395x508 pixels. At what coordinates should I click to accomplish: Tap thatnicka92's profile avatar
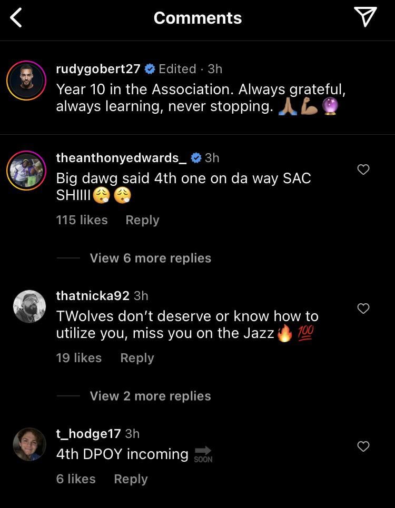[x=29, y=306]
